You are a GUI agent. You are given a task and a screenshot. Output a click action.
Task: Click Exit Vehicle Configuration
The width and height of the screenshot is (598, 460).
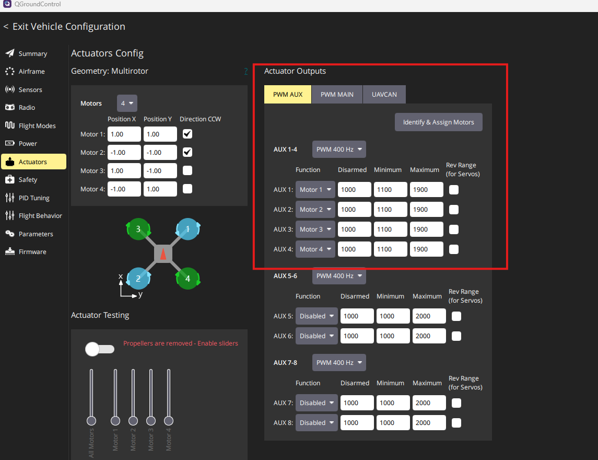click(x=64, y=27)
